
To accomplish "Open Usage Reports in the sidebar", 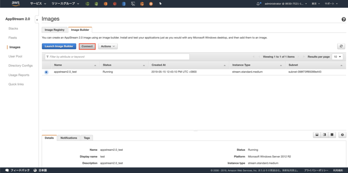I will pos(19,75).
